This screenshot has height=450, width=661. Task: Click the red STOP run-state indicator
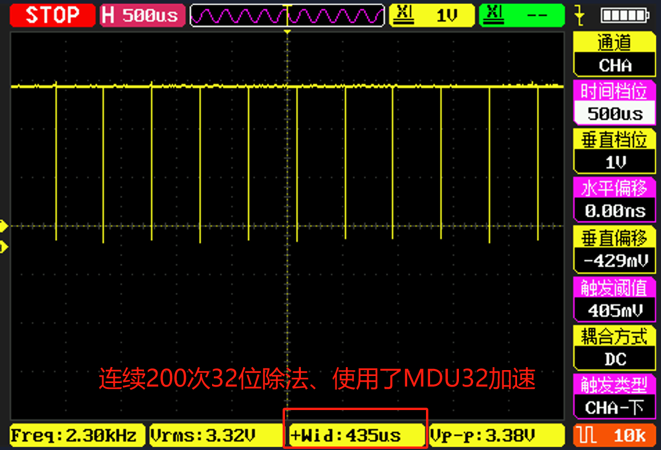[x=52, y=15]
